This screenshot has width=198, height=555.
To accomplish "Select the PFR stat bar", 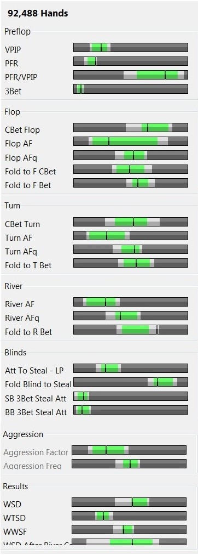I will point(131,61).
